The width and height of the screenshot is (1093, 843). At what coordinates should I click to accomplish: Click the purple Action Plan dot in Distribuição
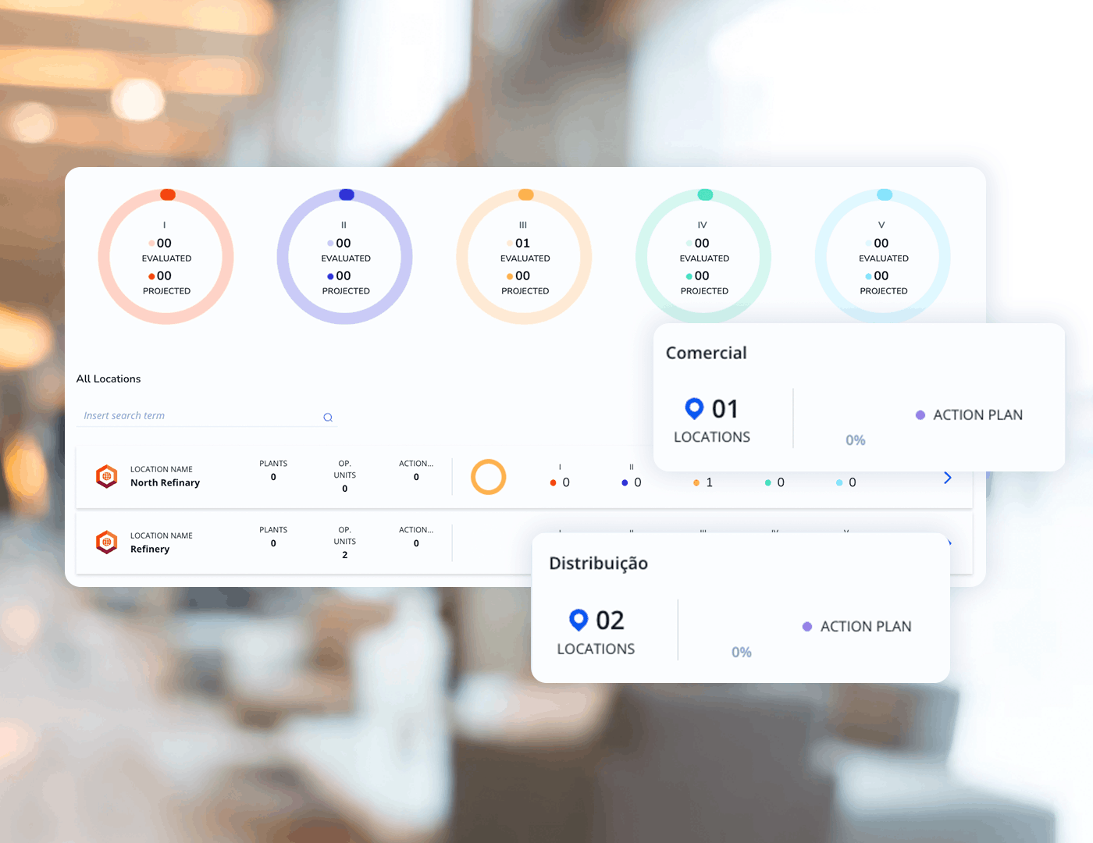coord(807,627)
